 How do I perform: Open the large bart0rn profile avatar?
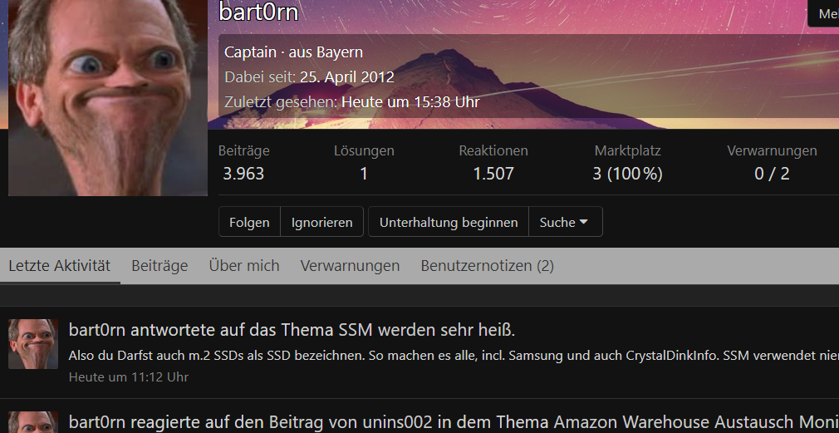[x=107, y=97]
